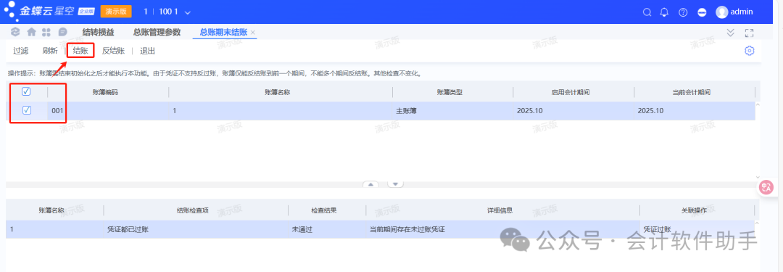Open the search magnifier in header
Image resolution: width=783 pixels, height=272 pixels.
[x=647, y=12]
